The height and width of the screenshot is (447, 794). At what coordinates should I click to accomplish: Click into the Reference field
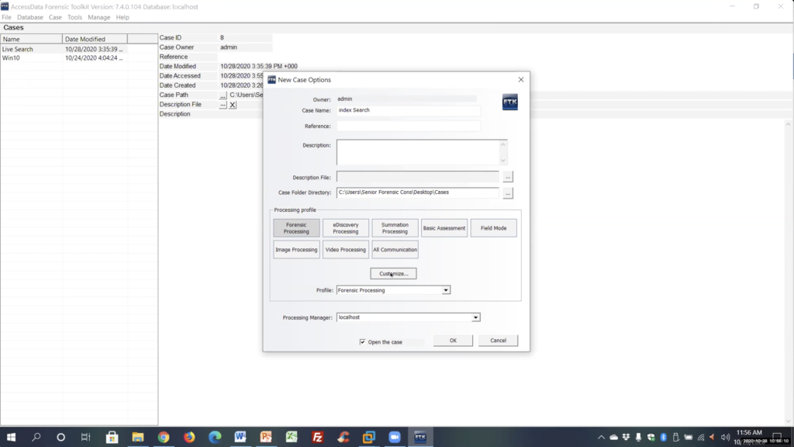pyautogui.click(x=409, y=126)
